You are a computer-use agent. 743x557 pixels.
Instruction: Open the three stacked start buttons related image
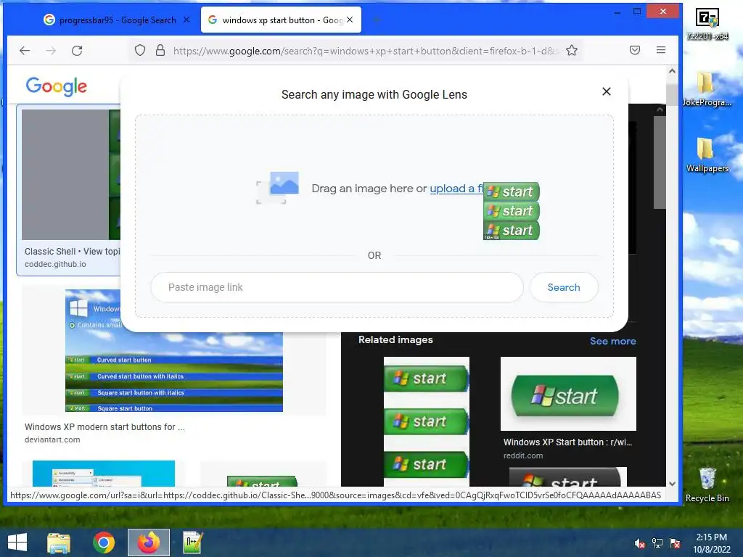click(x=427, y=421)
